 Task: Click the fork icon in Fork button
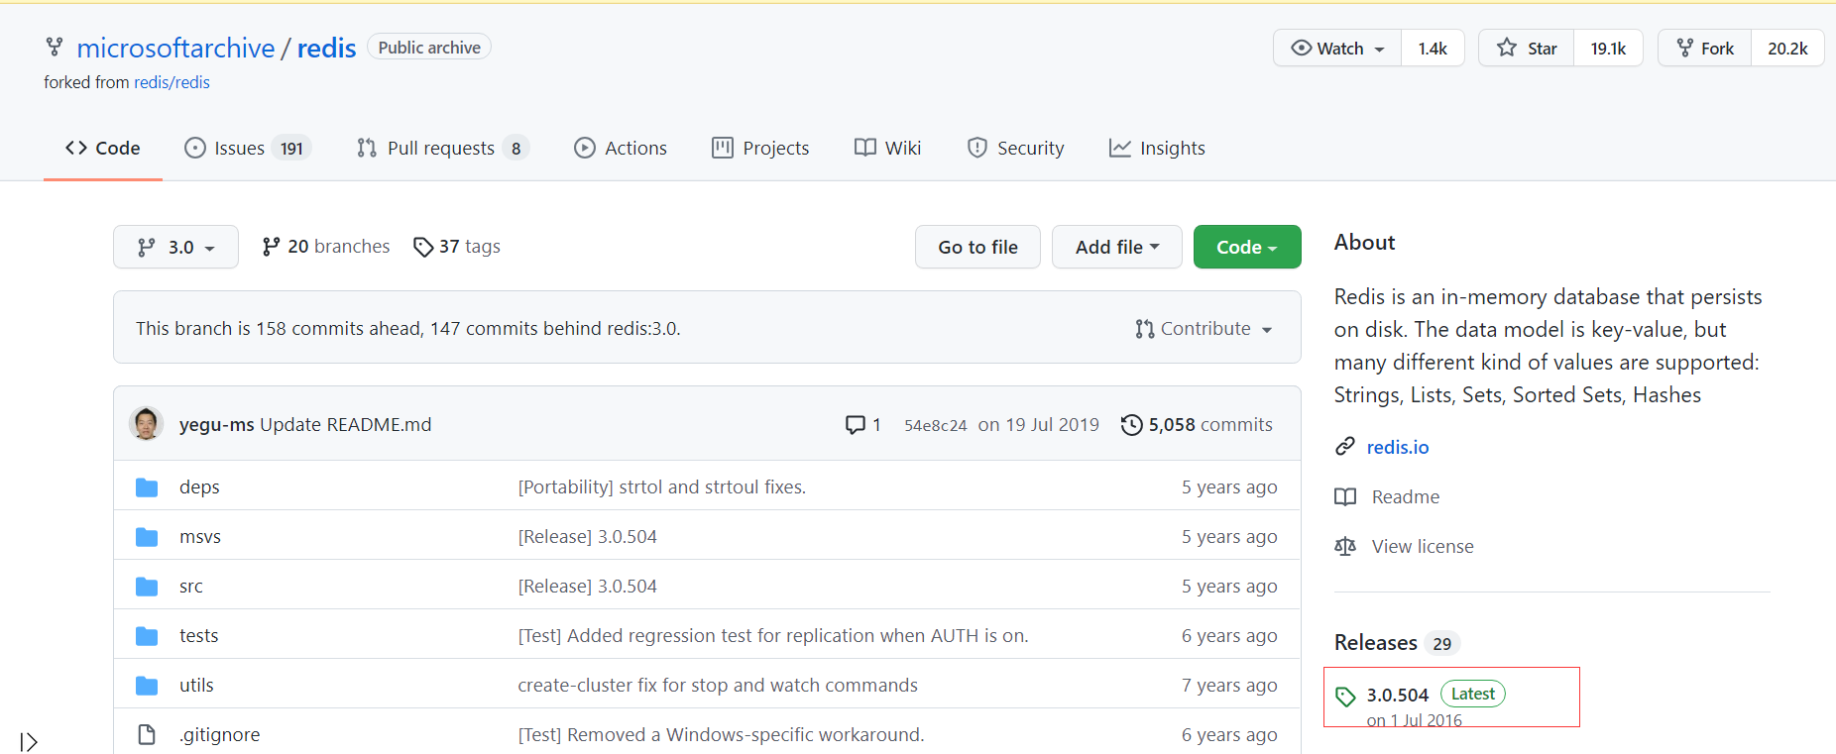tap(1684, 48)
